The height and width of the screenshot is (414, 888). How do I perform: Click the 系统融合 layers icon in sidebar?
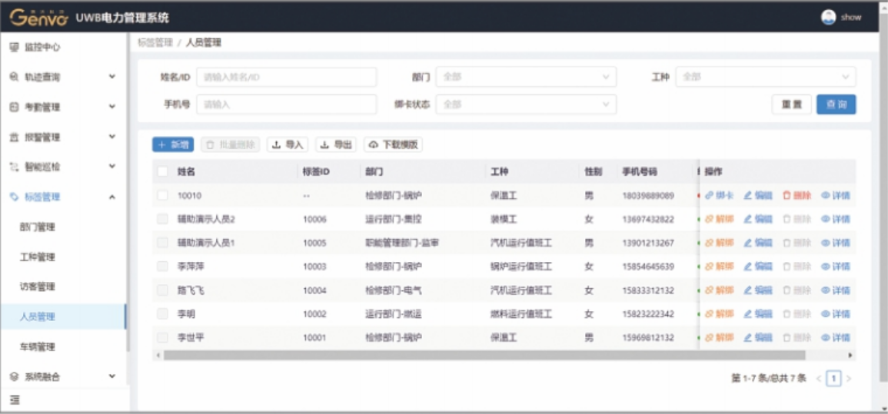[x=15, y=376]
